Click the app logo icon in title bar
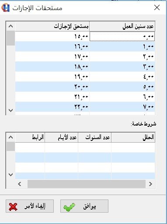Viewport: 167px width, 224px height. tap(6, 7)
